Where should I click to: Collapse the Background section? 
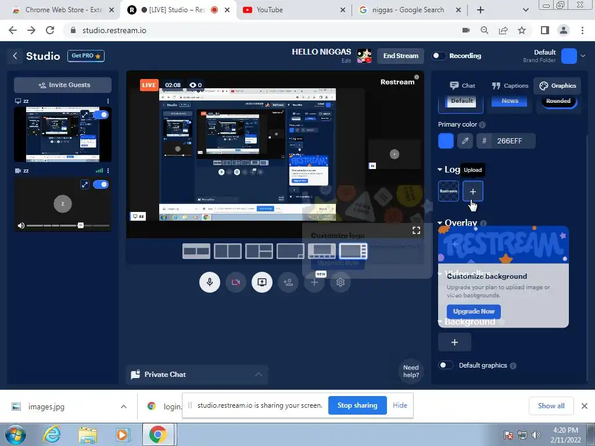440,322
